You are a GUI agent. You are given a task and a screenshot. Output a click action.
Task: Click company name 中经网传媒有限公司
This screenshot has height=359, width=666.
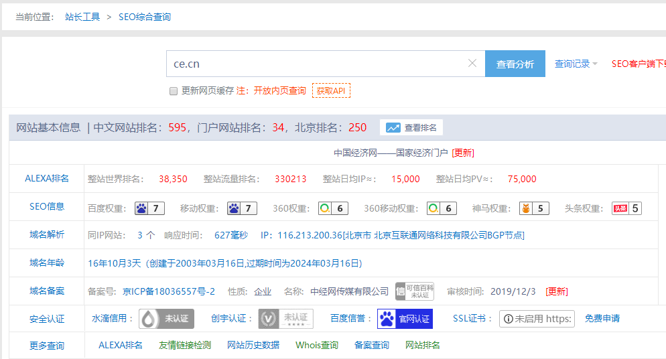point(350,291)
